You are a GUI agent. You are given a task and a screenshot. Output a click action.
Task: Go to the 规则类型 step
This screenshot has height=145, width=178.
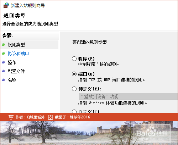[x=16, y=45]
